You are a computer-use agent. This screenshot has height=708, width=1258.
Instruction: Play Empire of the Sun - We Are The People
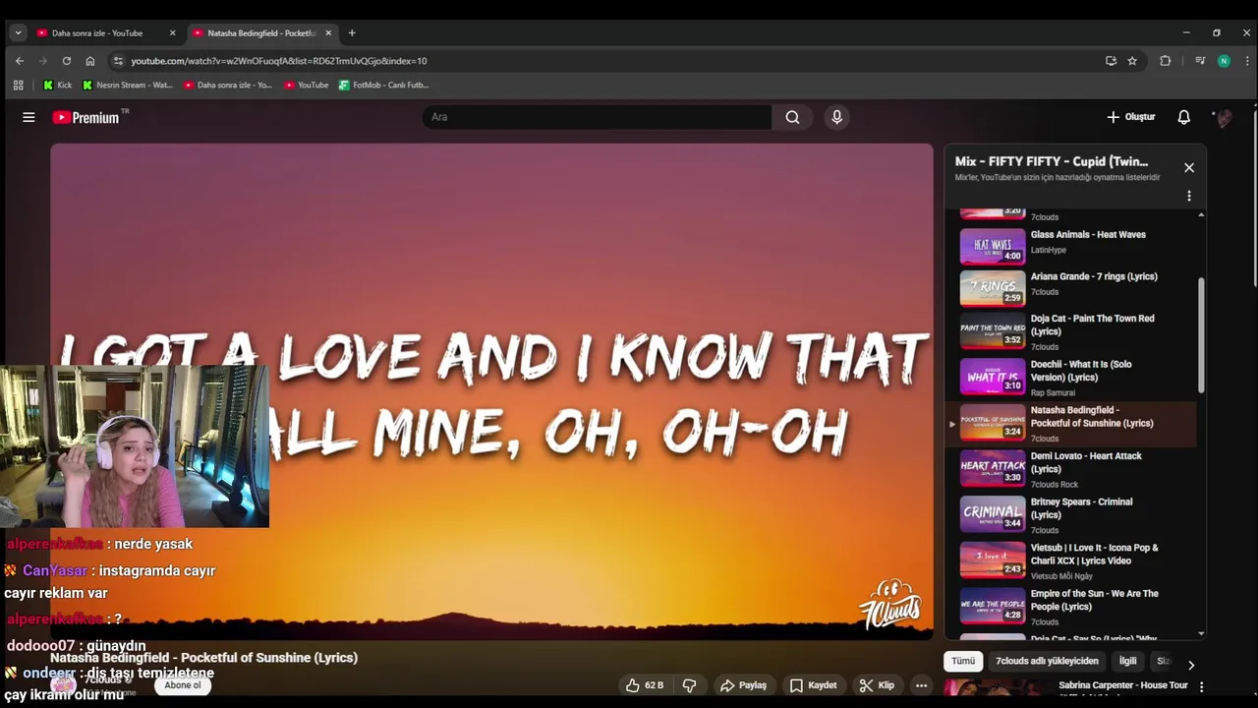click(x=1071, y=607)
